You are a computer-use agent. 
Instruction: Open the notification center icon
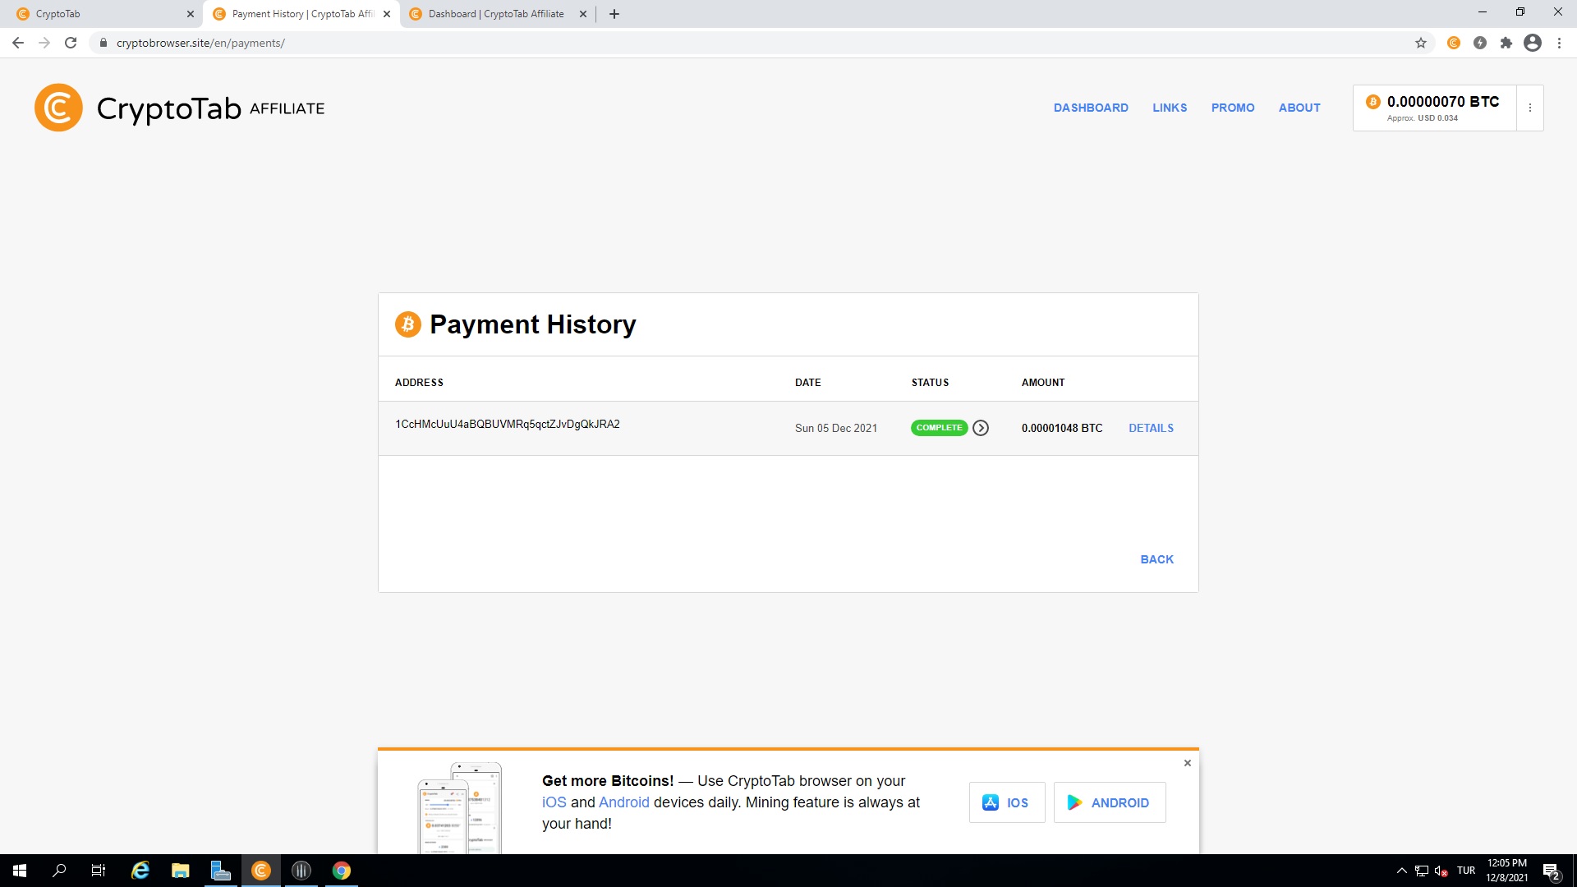1551,871
